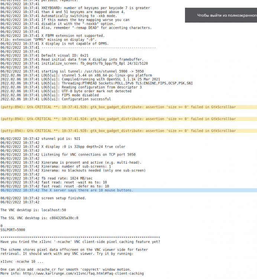Screen dimensions: 257x279
Task: Click 'fast read: reset -defer ms to: 10'
Action: pyautogui.click(x=55, y=186)
